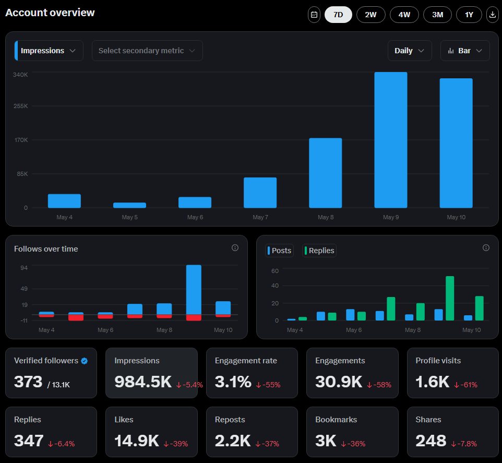This screenshot has height=463, width=502.
Task: Click the -5.4% impressions change
Action: click(189, 385)
